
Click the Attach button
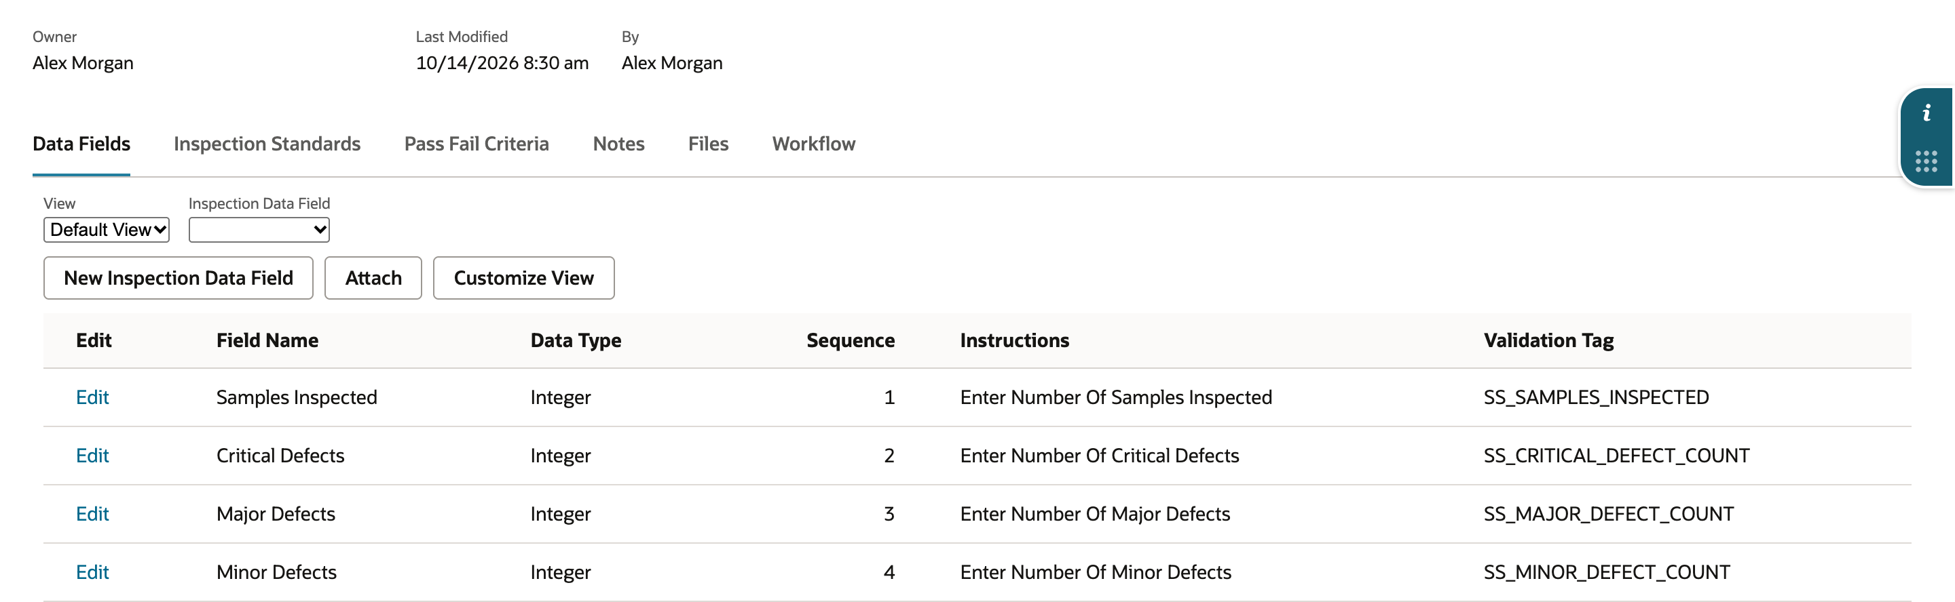[x=373, y=278]
